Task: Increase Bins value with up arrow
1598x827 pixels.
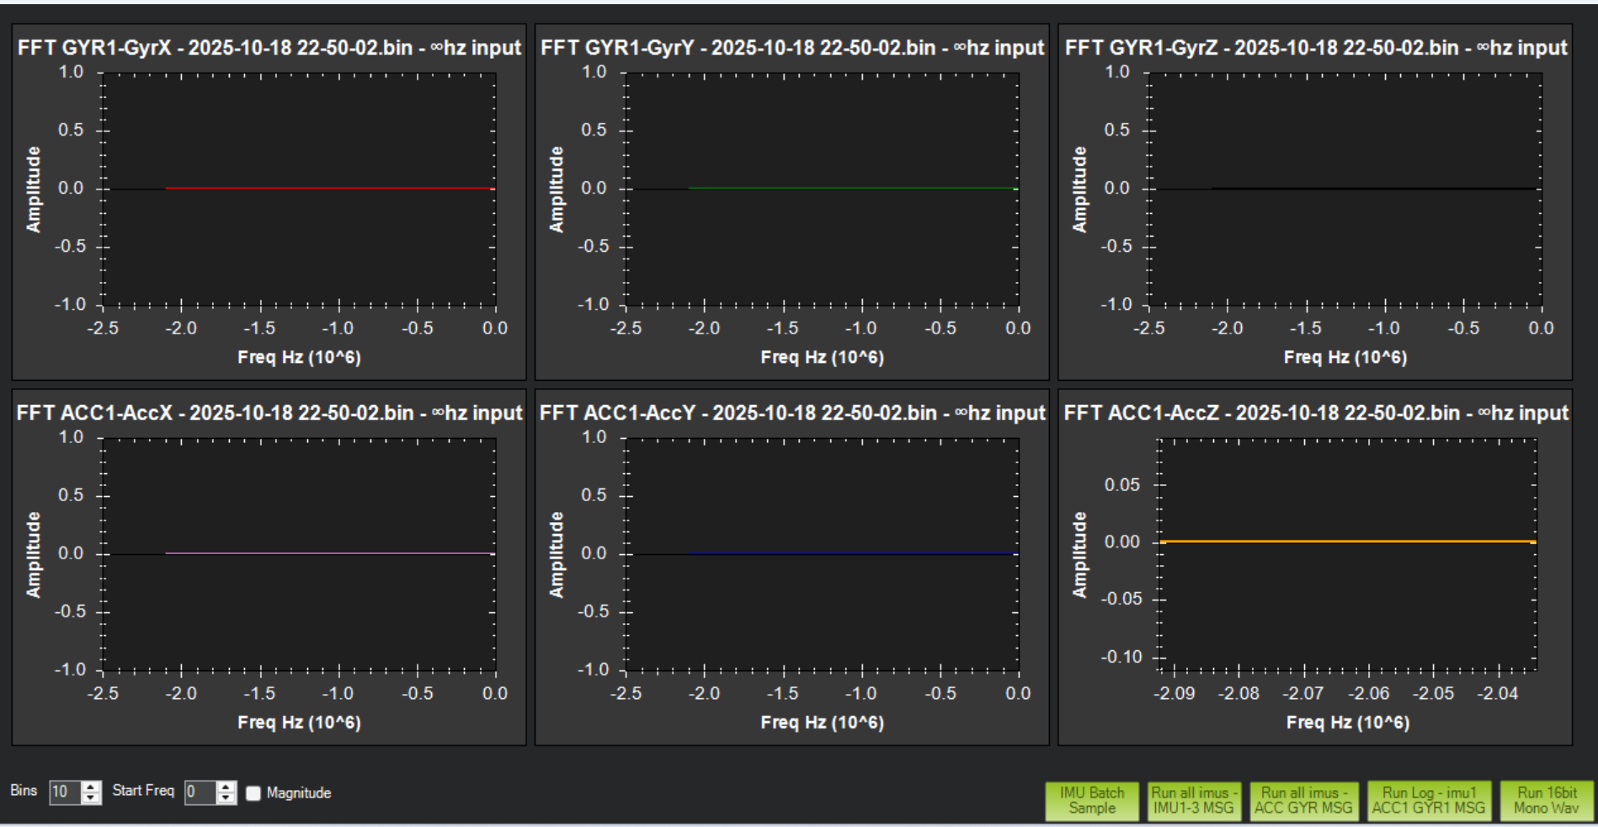Action: (x=92, y=787)
